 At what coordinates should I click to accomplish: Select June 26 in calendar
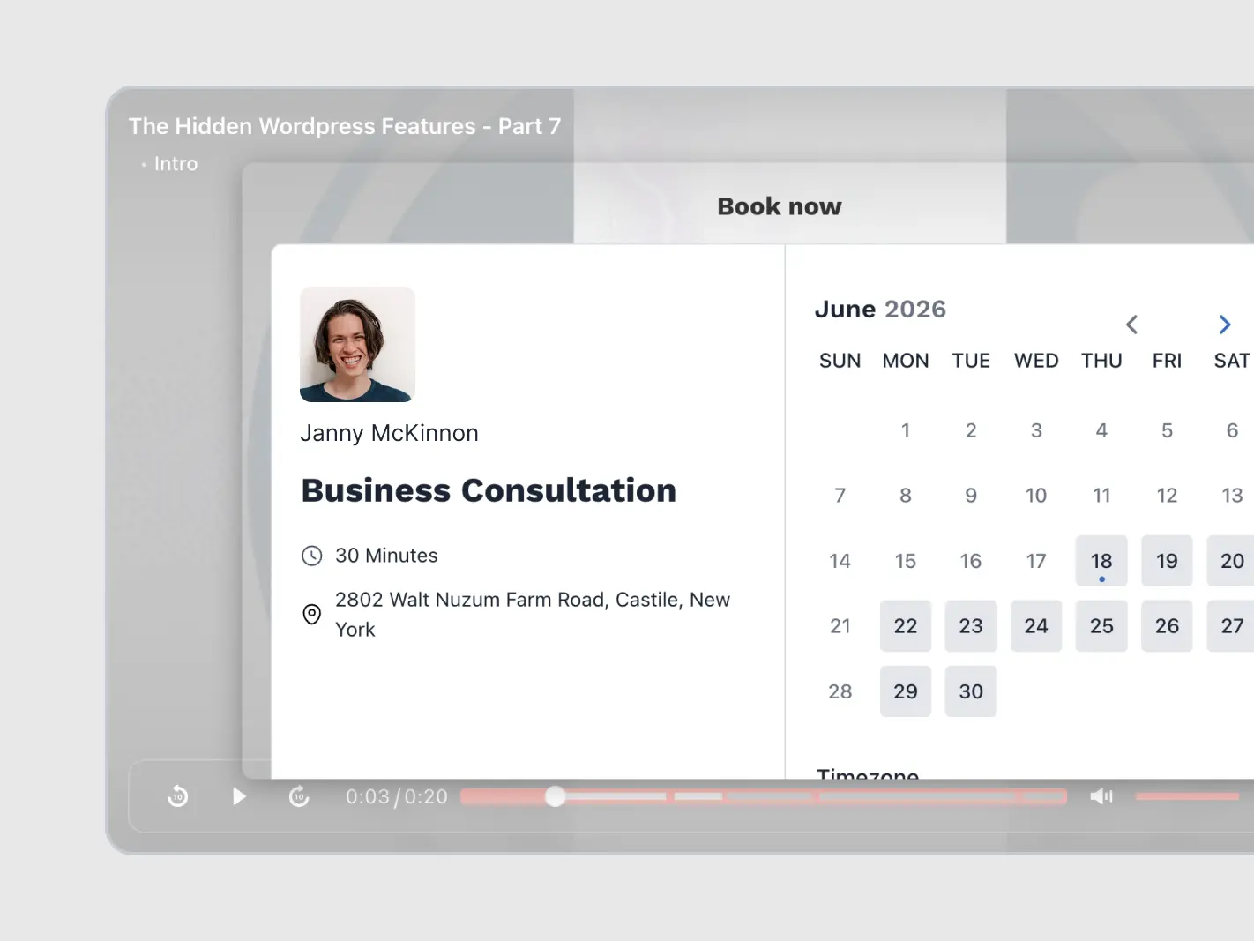tap(1167, 626)
